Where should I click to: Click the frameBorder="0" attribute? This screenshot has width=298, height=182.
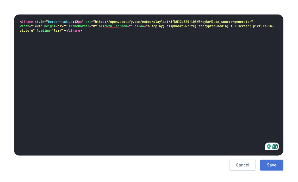[83, 26]
